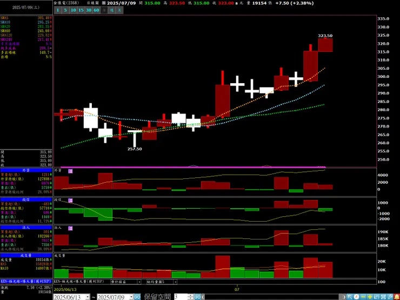Screen dimensions: 400x300
Task: Click the 日線圖 chart type label
Action: pyautogui.click(x=93, y=3)
